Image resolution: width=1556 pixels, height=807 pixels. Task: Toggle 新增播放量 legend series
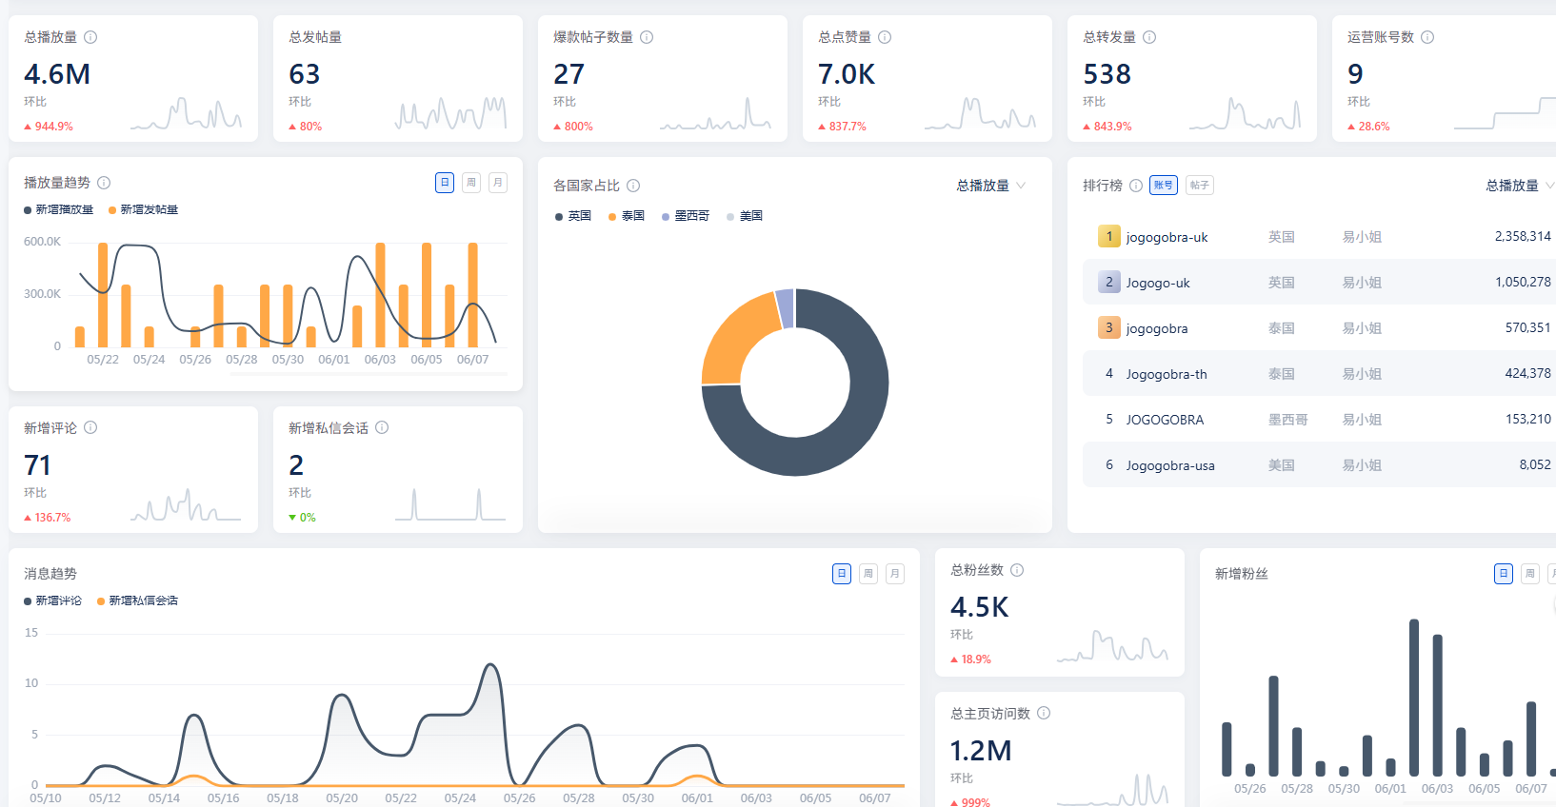click(x=59, y=209)
